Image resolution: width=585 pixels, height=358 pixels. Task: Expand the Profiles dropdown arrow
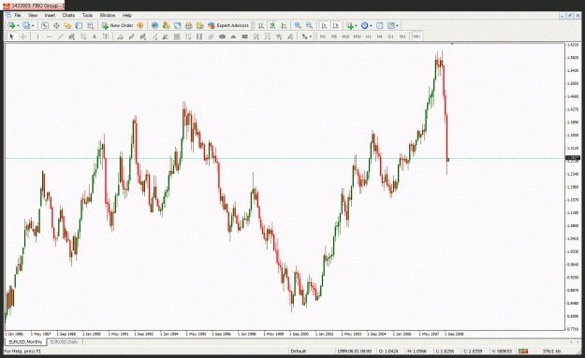click(x=33, y=25)
